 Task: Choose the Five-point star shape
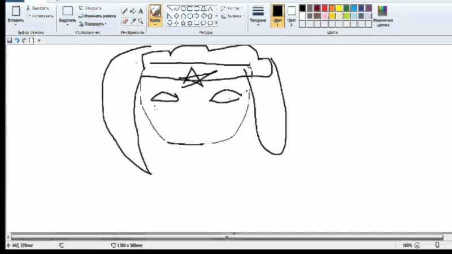(183, 23)
